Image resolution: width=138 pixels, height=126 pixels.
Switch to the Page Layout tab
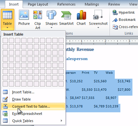click(38, 4)
